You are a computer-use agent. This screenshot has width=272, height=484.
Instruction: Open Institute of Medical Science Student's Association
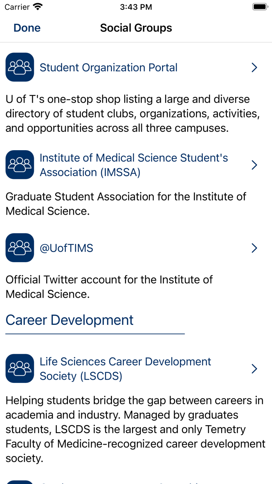134,165
